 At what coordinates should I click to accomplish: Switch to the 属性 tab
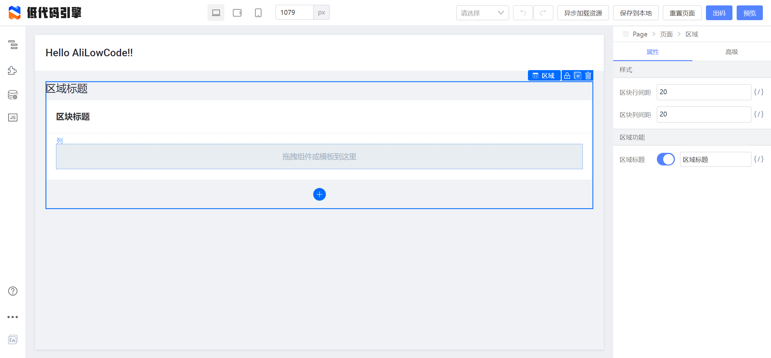pos(653,52)
